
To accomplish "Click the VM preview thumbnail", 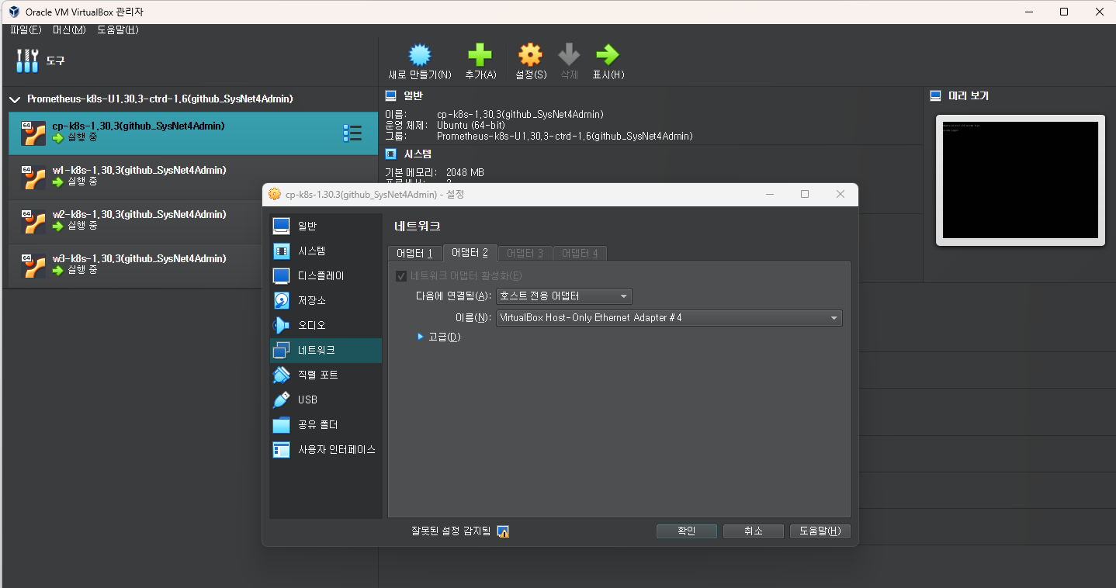I will (x=1021, y=180).
